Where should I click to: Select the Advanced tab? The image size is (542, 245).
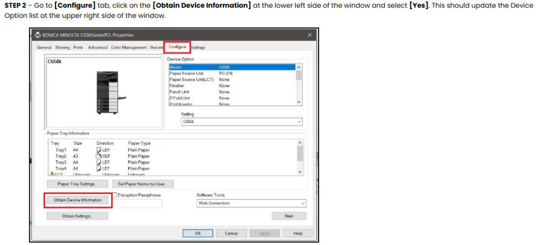point(97,48)
